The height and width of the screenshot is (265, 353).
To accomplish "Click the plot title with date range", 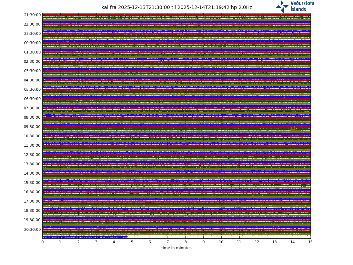I will coord(176,8).
